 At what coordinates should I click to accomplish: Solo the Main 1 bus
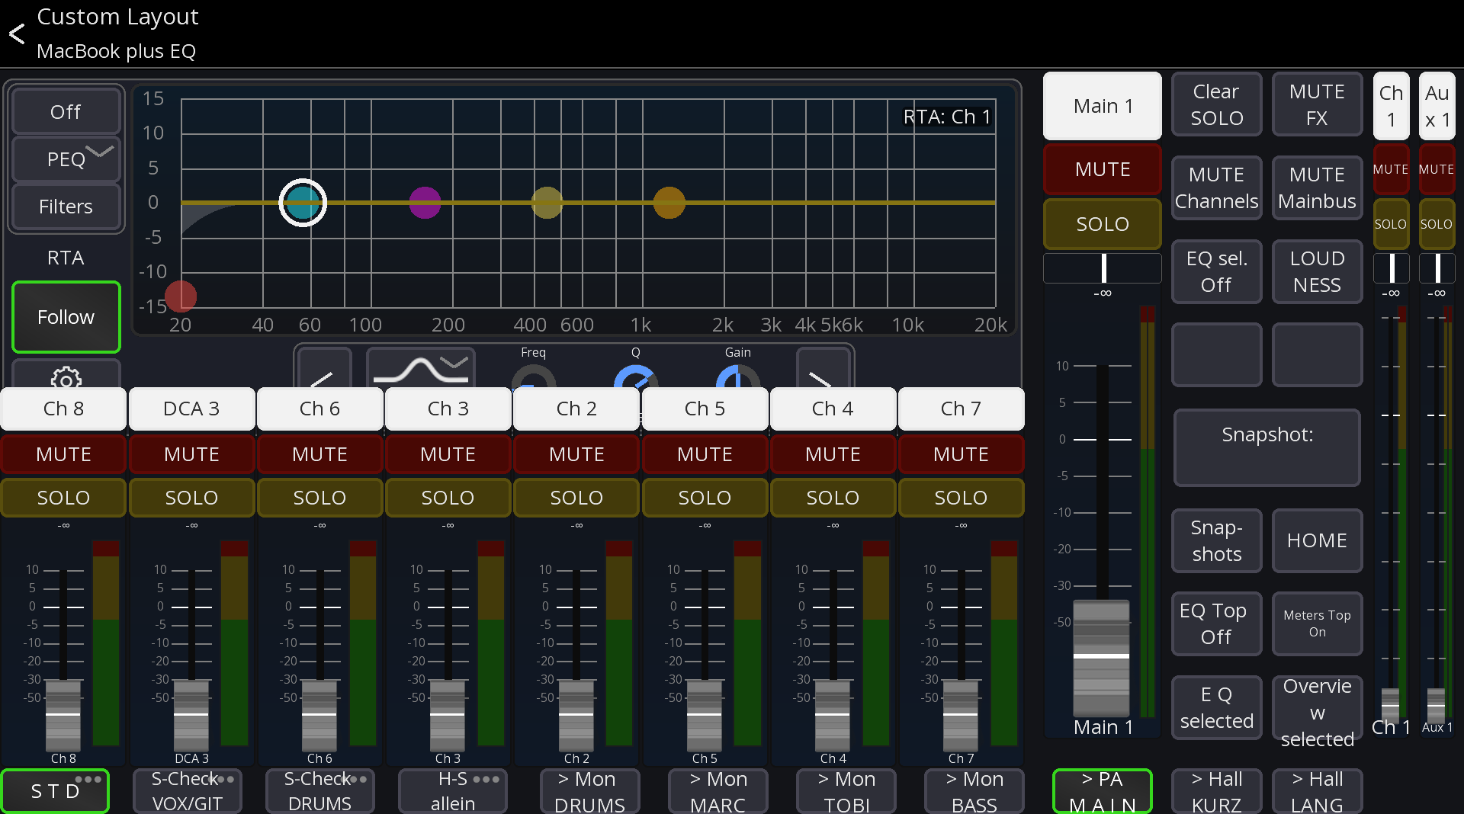pyautogui.click(x=1103, y=224)
